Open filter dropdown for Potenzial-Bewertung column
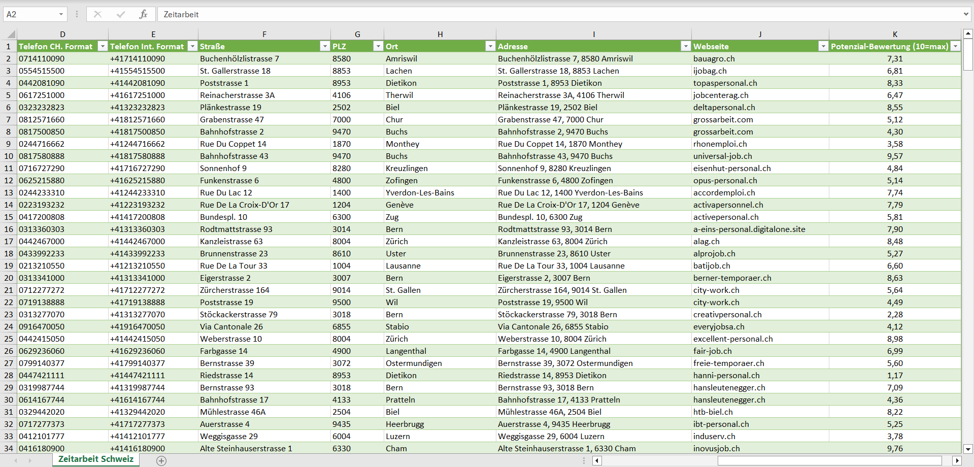The height and width of the screenshot is (467, 974). coord(955,46)
